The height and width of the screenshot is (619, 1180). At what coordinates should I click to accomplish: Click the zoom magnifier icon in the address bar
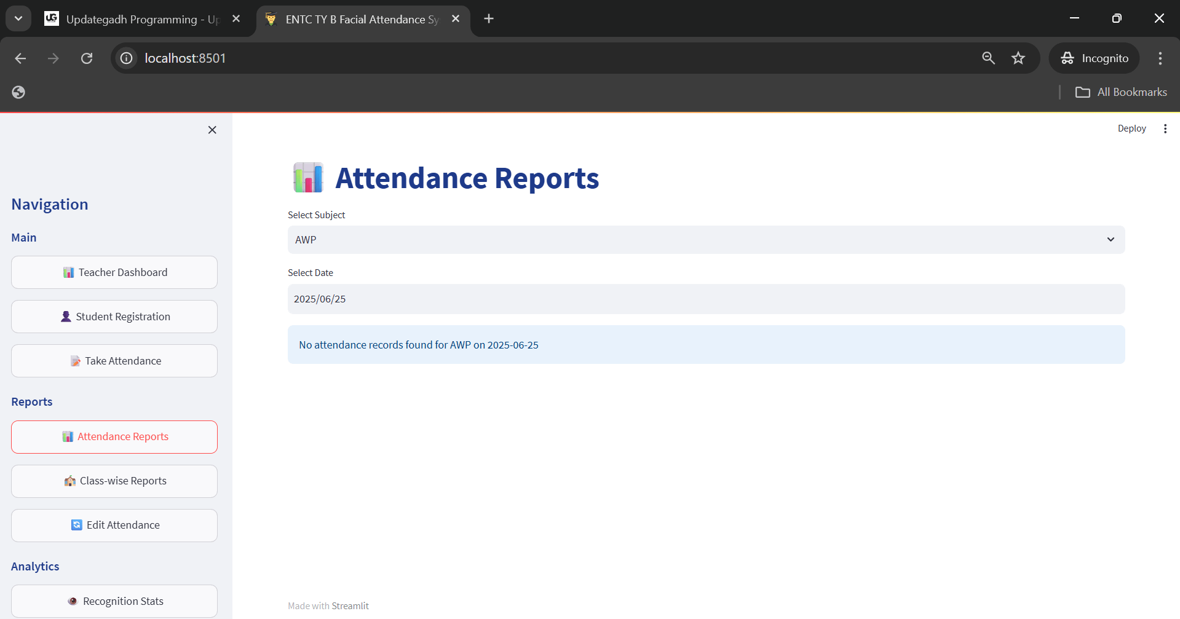pyautogui.click(x=988, y=58)
